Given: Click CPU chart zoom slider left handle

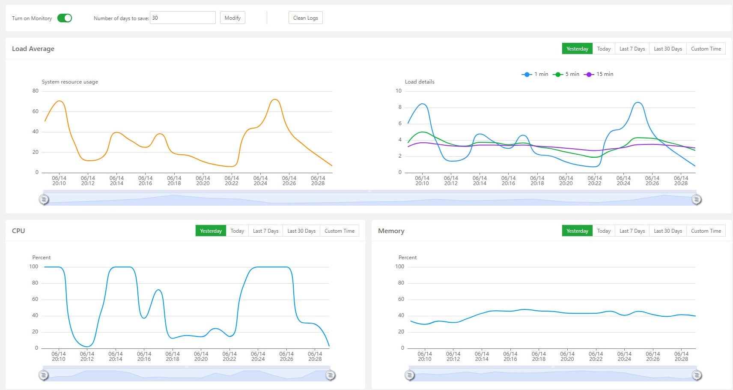Looking at the screenshot, I should coord(43,375).
